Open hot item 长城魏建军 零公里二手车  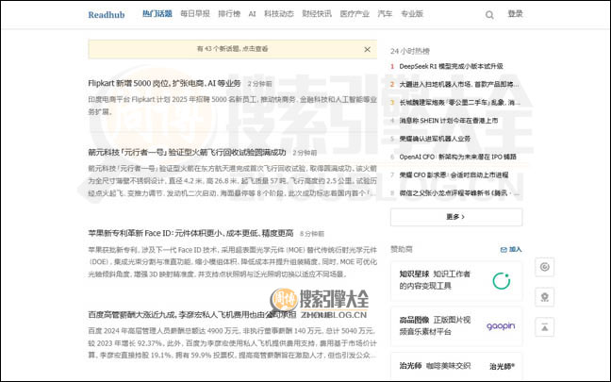(x=460, y=103)
